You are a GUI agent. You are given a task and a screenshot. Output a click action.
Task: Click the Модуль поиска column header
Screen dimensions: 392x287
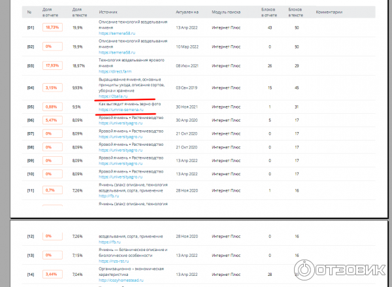click(x=226, y=12)
